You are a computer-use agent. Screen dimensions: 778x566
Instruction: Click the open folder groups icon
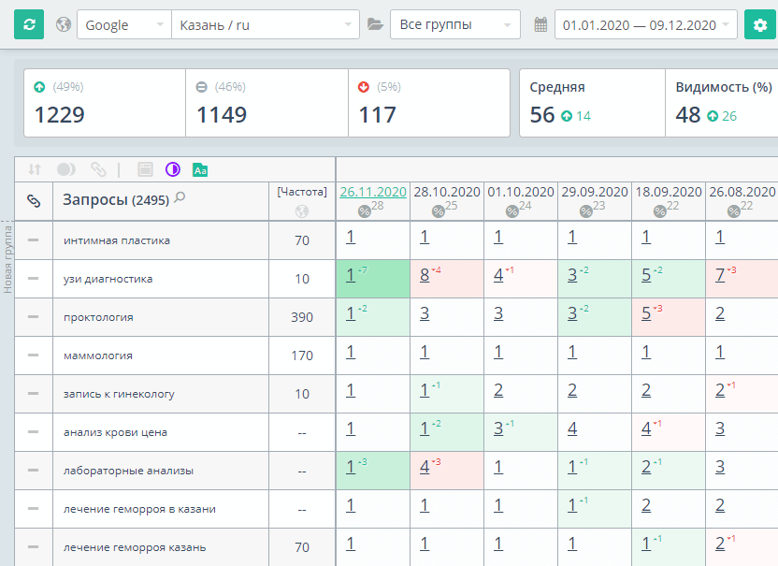tap(375, 24)
